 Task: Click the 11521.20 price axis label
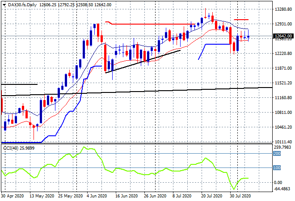pos(283,83)
